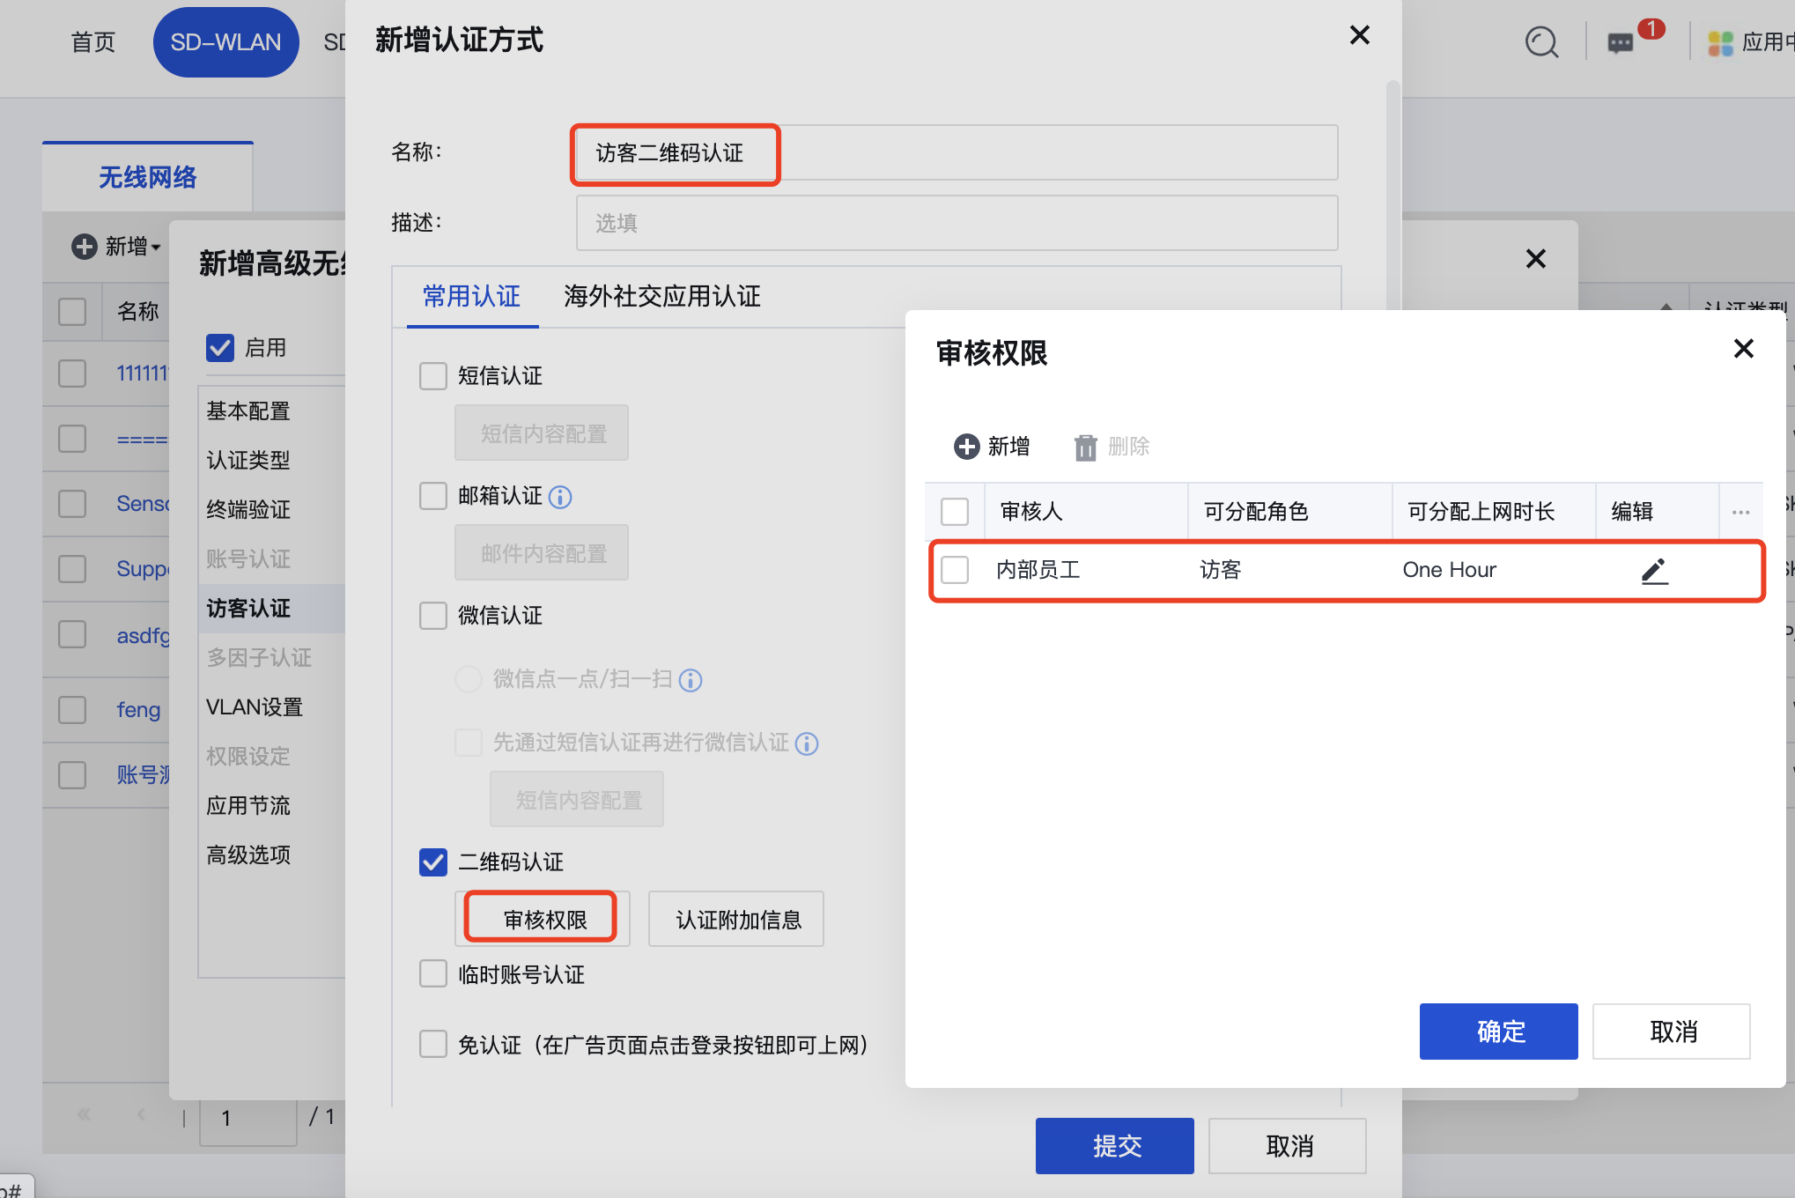Switch to 海外社交应用认证 tab

662,297
